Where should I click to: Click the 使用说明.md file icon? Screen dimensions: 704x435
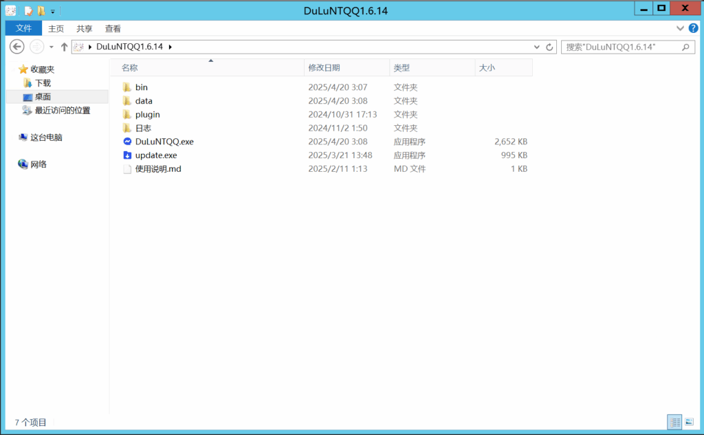127,169
